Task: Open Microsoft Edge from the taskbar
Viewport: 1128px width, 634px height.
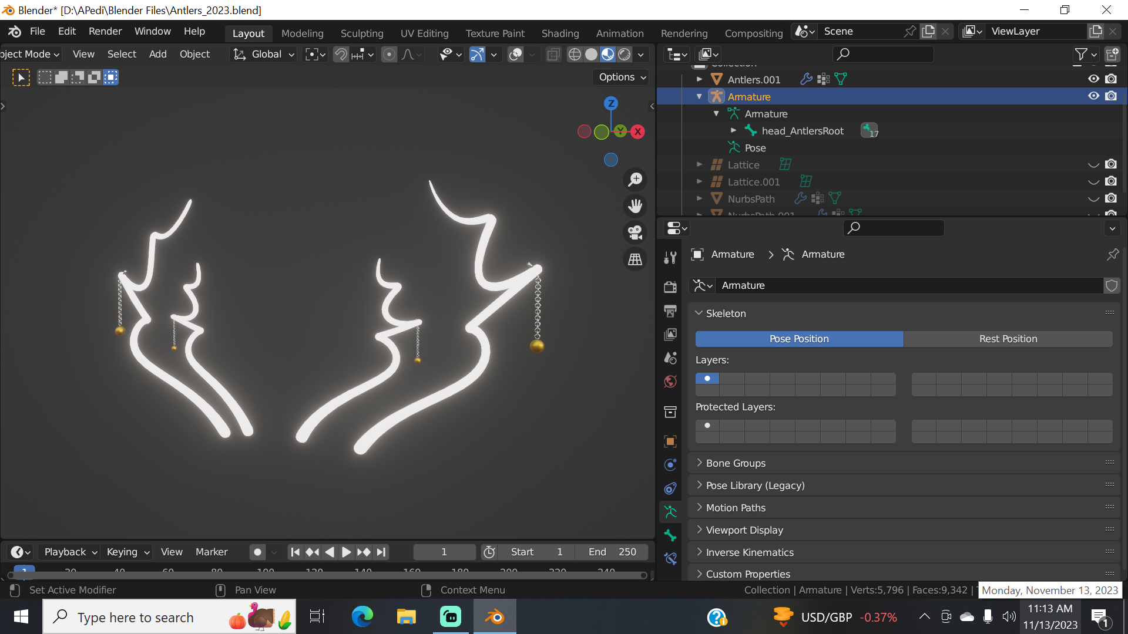Action: (362, 617)
